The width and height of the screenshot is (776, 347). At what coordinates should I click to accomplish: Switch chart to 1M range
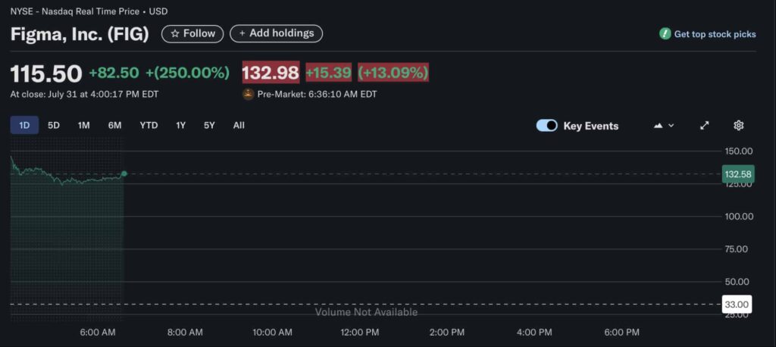coord(83,125)
